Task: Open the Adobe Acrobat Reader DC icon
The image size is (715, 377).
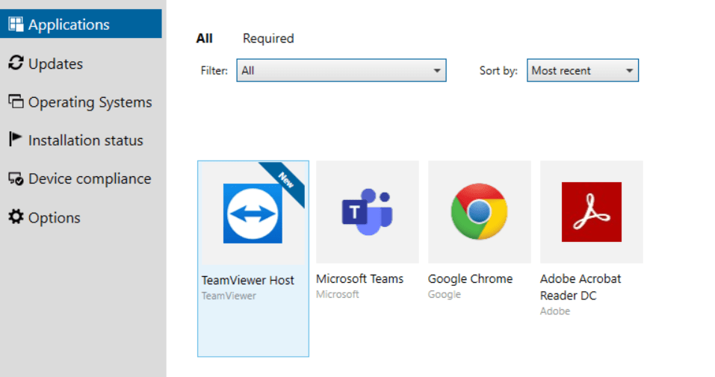Action: [592, 212]
